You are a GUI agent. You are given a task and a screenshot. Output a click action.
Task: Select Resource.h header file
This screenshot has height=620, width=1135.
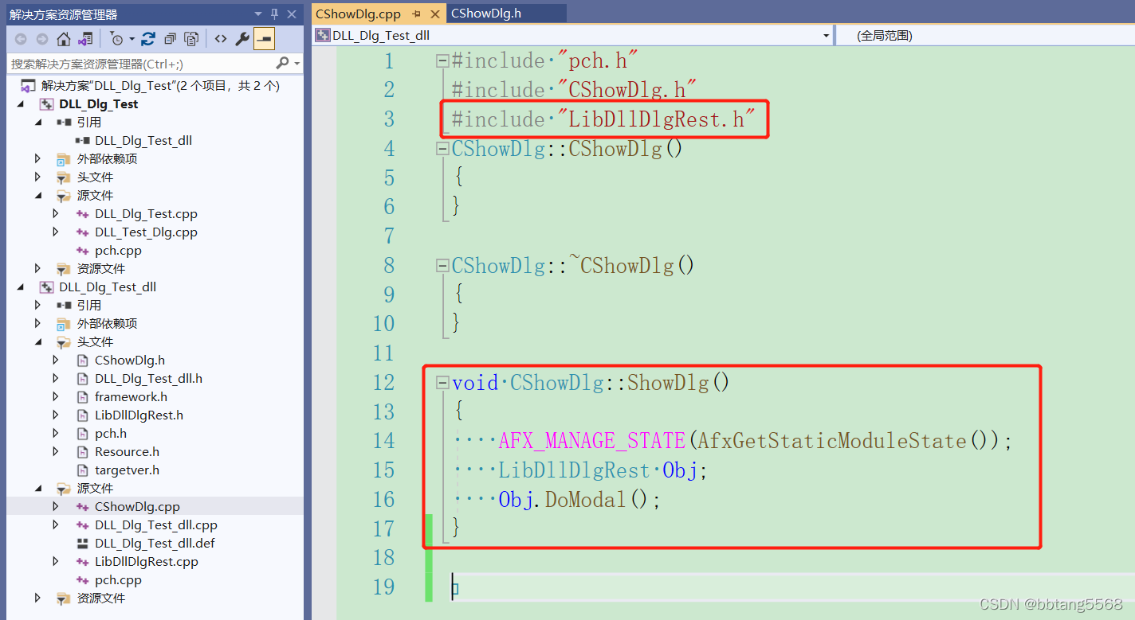[x=127, y=452]
